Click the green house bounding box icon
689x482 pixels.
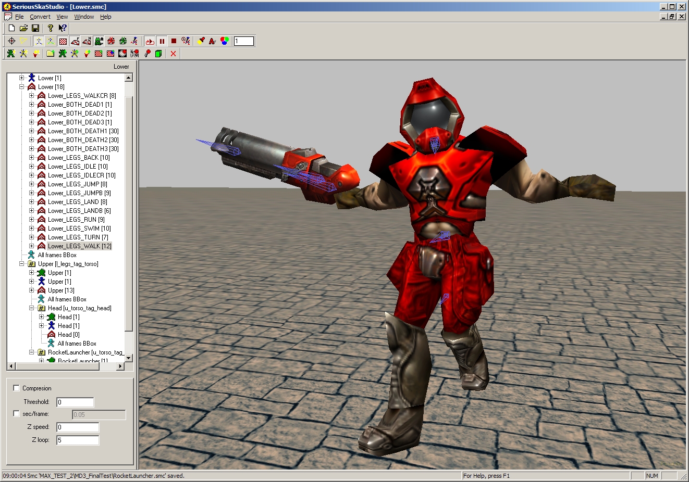tap(123, 41)
